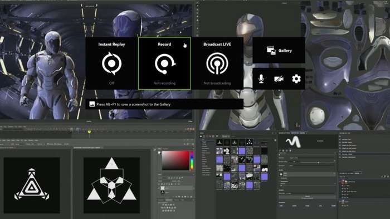Click the circular arrows Instant Replay icon
390x219 pixels.
click(111, 64)
